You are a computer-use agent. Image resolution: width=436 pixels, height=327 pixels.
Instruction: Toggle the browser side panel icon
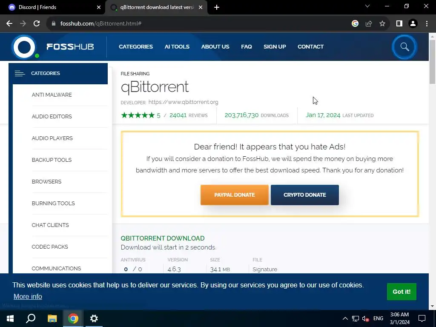(399, 24)
